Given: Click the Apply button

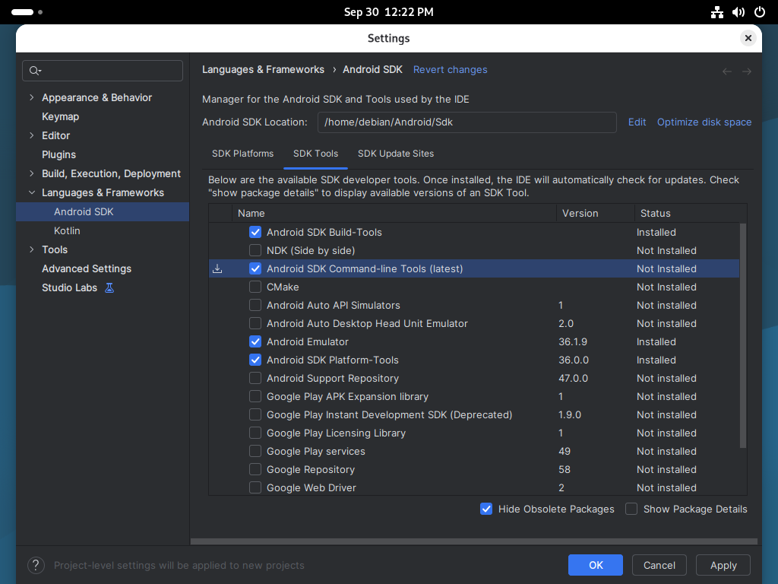Looking at the screenshot, I should (723, 565).
